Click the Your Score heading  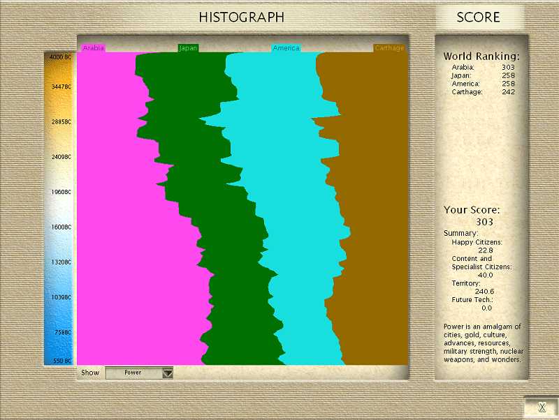click(x=472, y=210)
